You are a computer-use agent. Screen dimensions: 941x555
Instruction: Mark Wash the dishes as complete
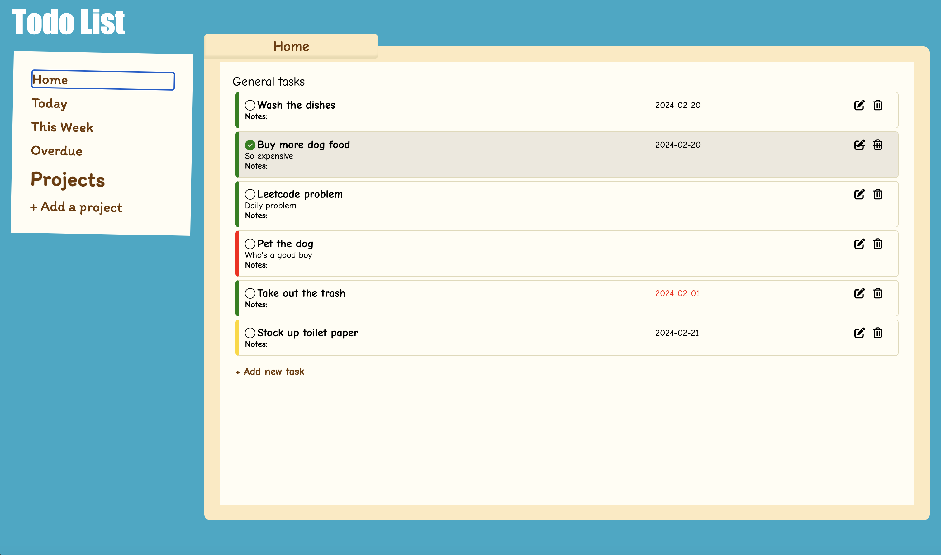pos(250,105)
